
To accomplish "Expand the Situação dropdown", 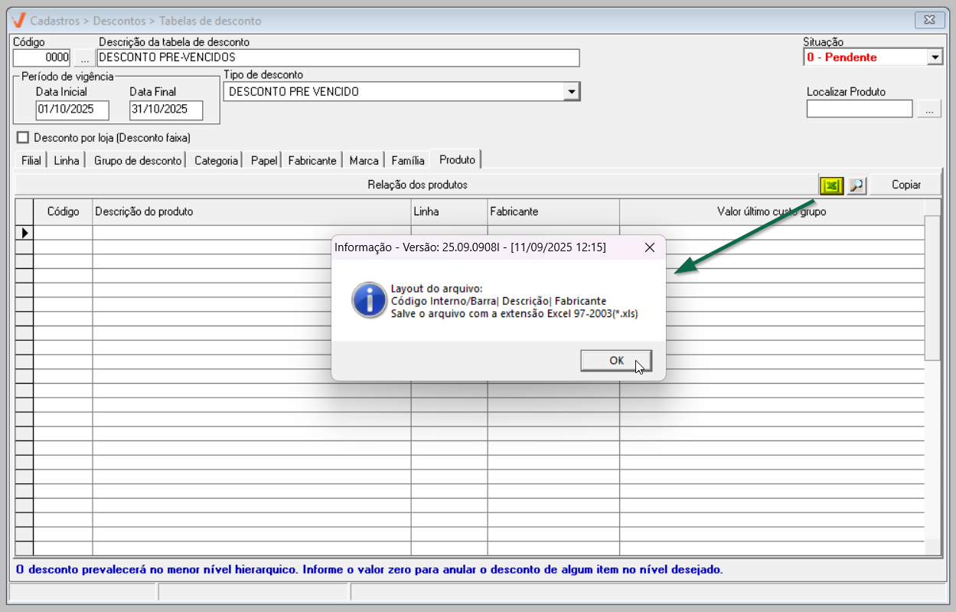I will [x=935, y=57].
